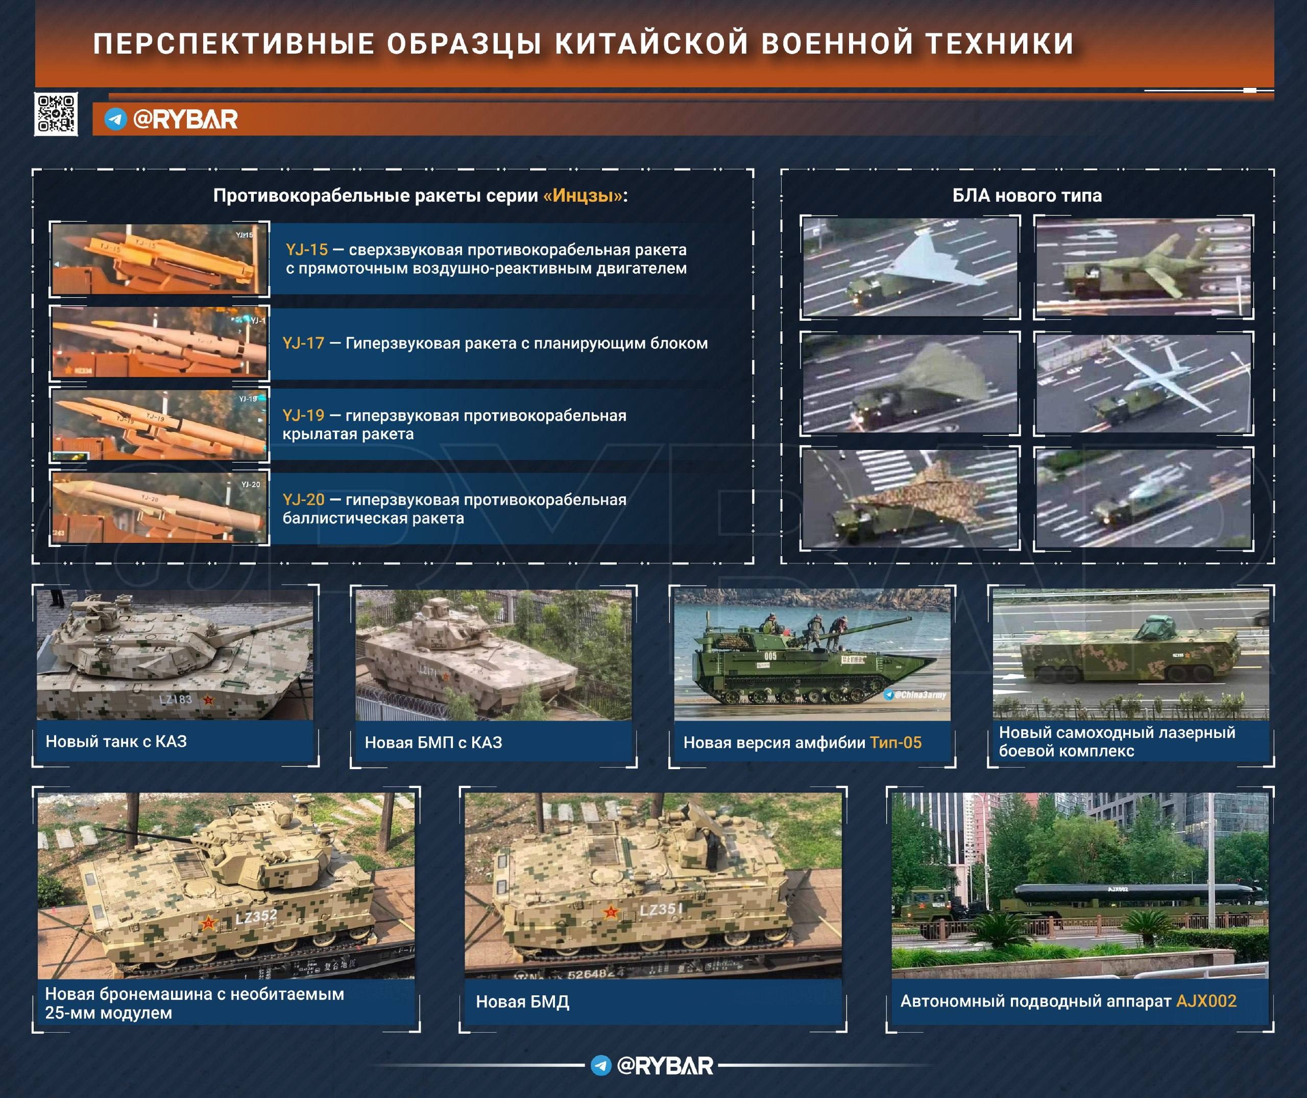Click the LZ183 tank photo
The height and width of the screenshot is (1098, 1307).
(x=175, y=655)
